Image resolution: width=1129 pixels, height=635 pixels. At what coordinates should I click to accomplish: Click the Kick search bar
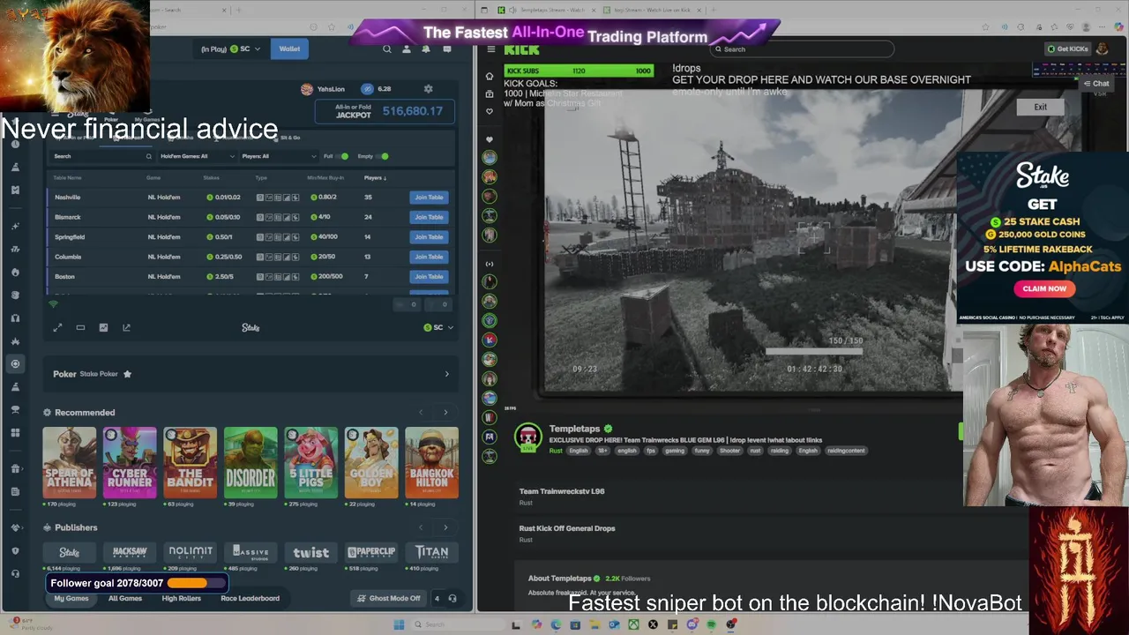(x=802, y=49)
